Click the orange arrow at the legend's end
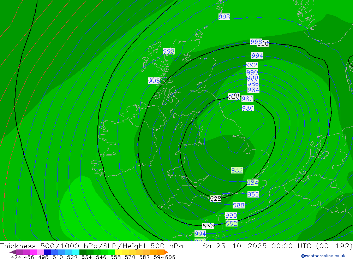The width and height of the screenshot is (353, 259). click(x=166, y=252)
